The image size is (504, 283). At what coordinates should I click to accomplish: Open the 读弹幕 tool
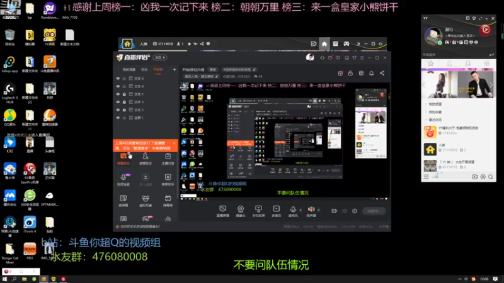coord(123,201)
